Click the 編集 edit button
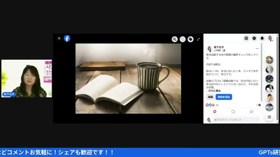This screenshot has height=157, width=280. [210, 97]
